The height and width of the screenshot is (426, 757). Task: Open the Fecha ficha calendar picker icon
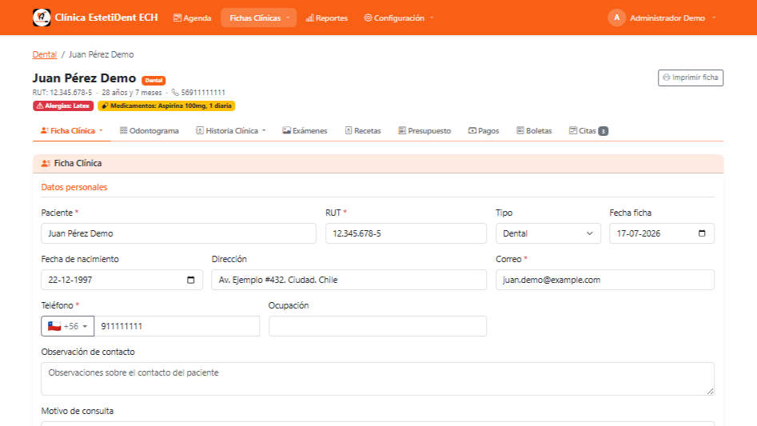click(x=702, y=233)
